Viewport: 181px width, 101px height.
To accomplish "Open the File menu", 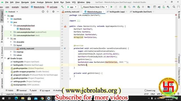I will click(7, 2).
